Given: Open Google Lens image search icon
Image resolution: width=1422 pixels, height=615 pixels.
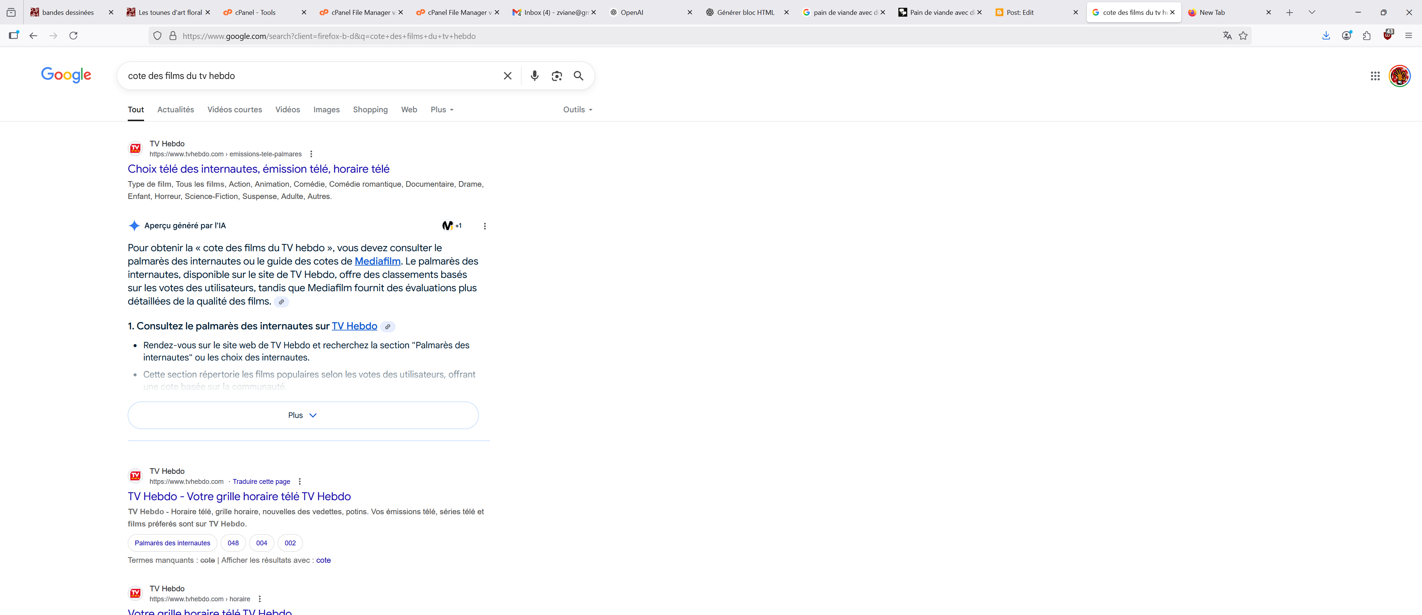Looking at the screenshot, I should (557, 76).
